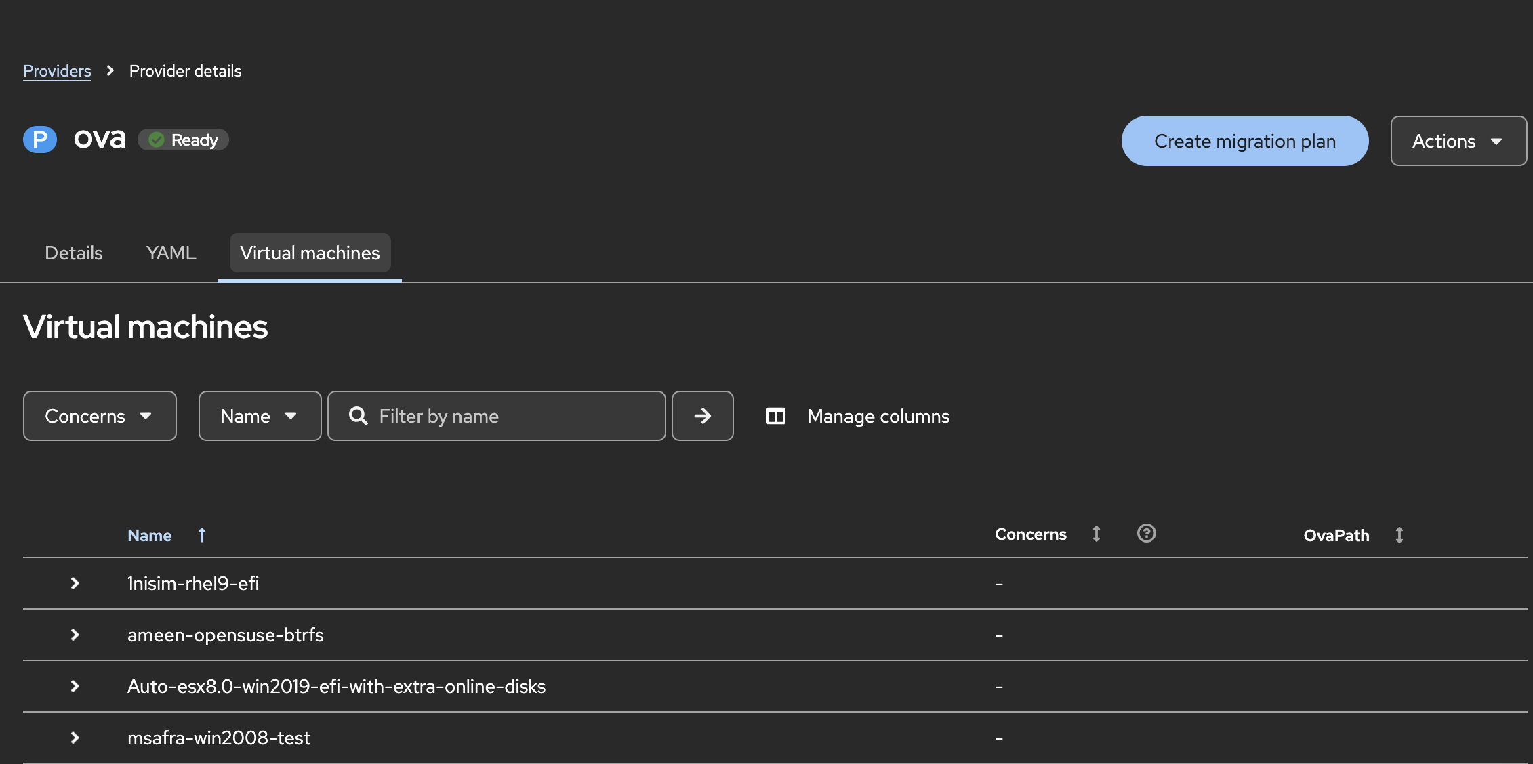Screen dimensions: 1533x764
Task: Open the Name filter type dropdown
Action: 260,416
